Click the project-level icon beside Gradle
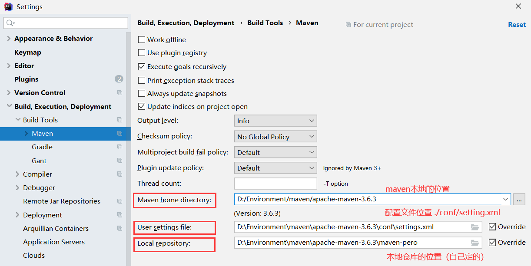 tap(119, 147)
